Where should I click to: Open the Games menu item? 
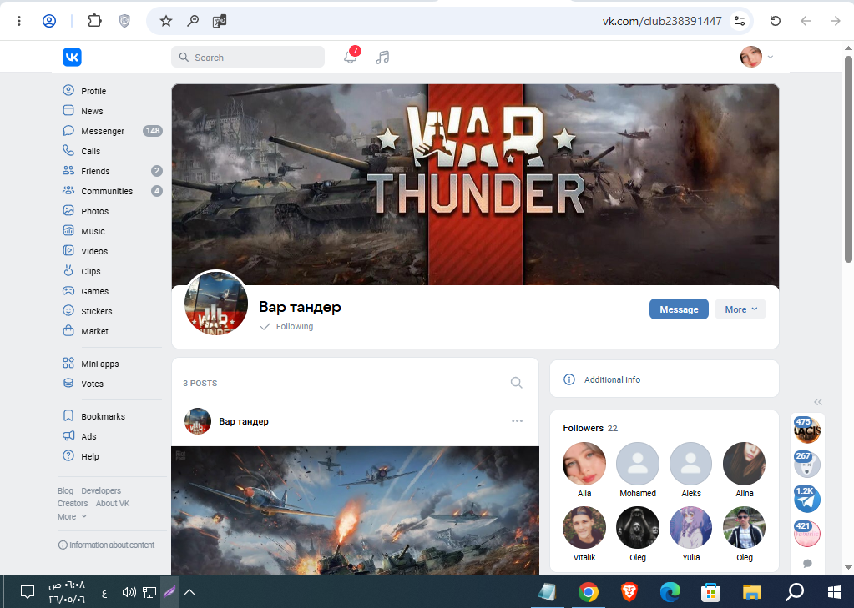pyautogui.click(x=112, y=291)
